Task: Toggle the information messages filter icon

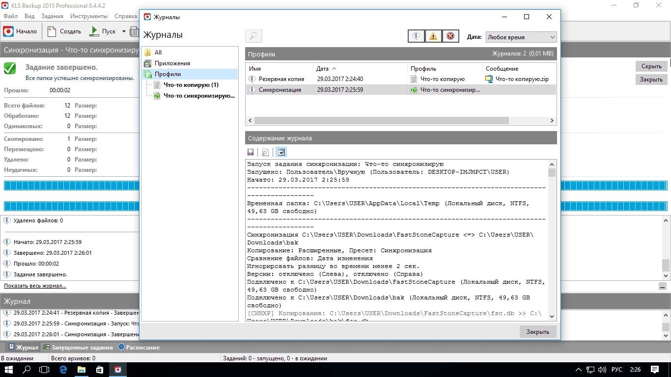Action: [x=416, y=36]
